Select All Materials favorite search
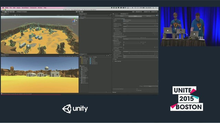 point(85,60)
